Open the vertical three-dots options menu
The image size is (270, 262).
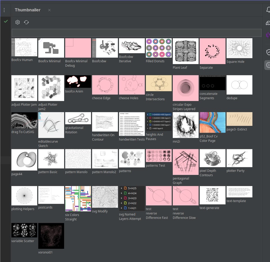[x=4, y=10]
